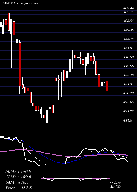The width and height of the screenshot is (137, 192).
Task: Click the 455.18 axis value
Action: coord(128,39)
